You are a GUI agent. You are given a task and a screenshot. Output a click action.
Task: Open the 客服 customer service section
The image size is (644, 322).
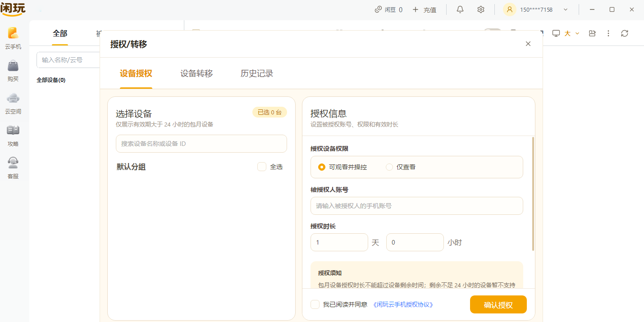point(13,168)
